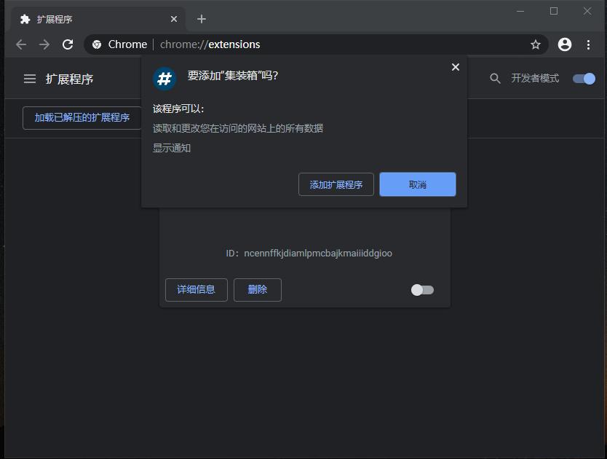Open the Chrome three-dot menu
607x459 pixels.
[x=589, y=44]
